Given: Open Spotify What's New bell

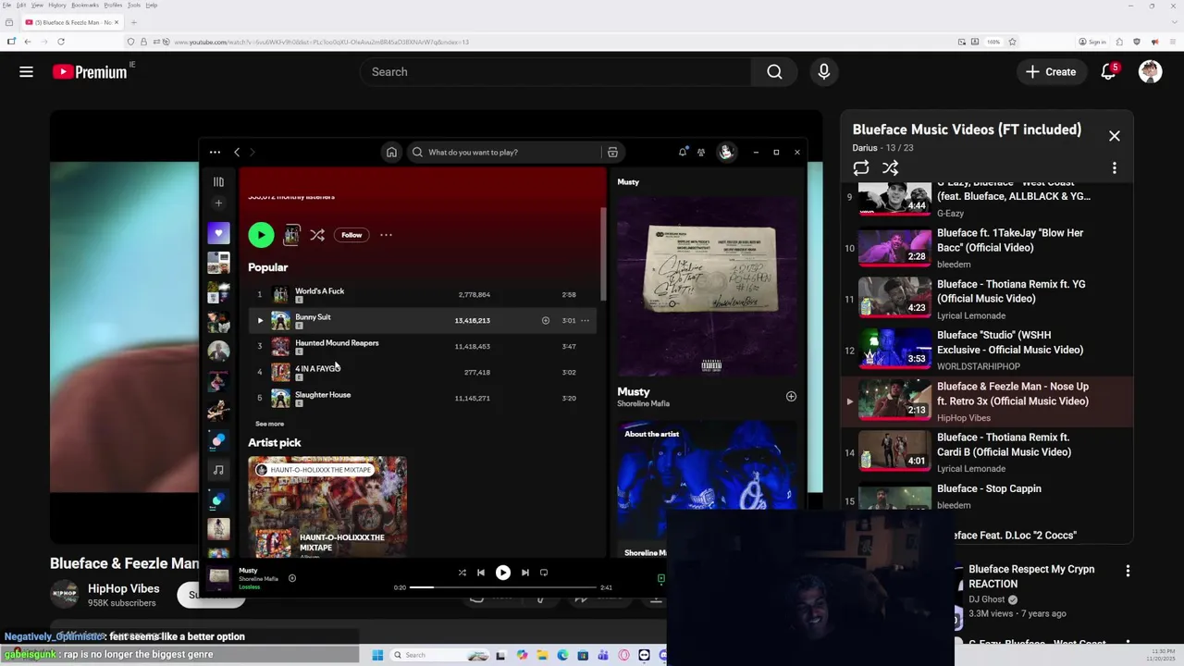Looking at the screenshot, I should (683, 152).
